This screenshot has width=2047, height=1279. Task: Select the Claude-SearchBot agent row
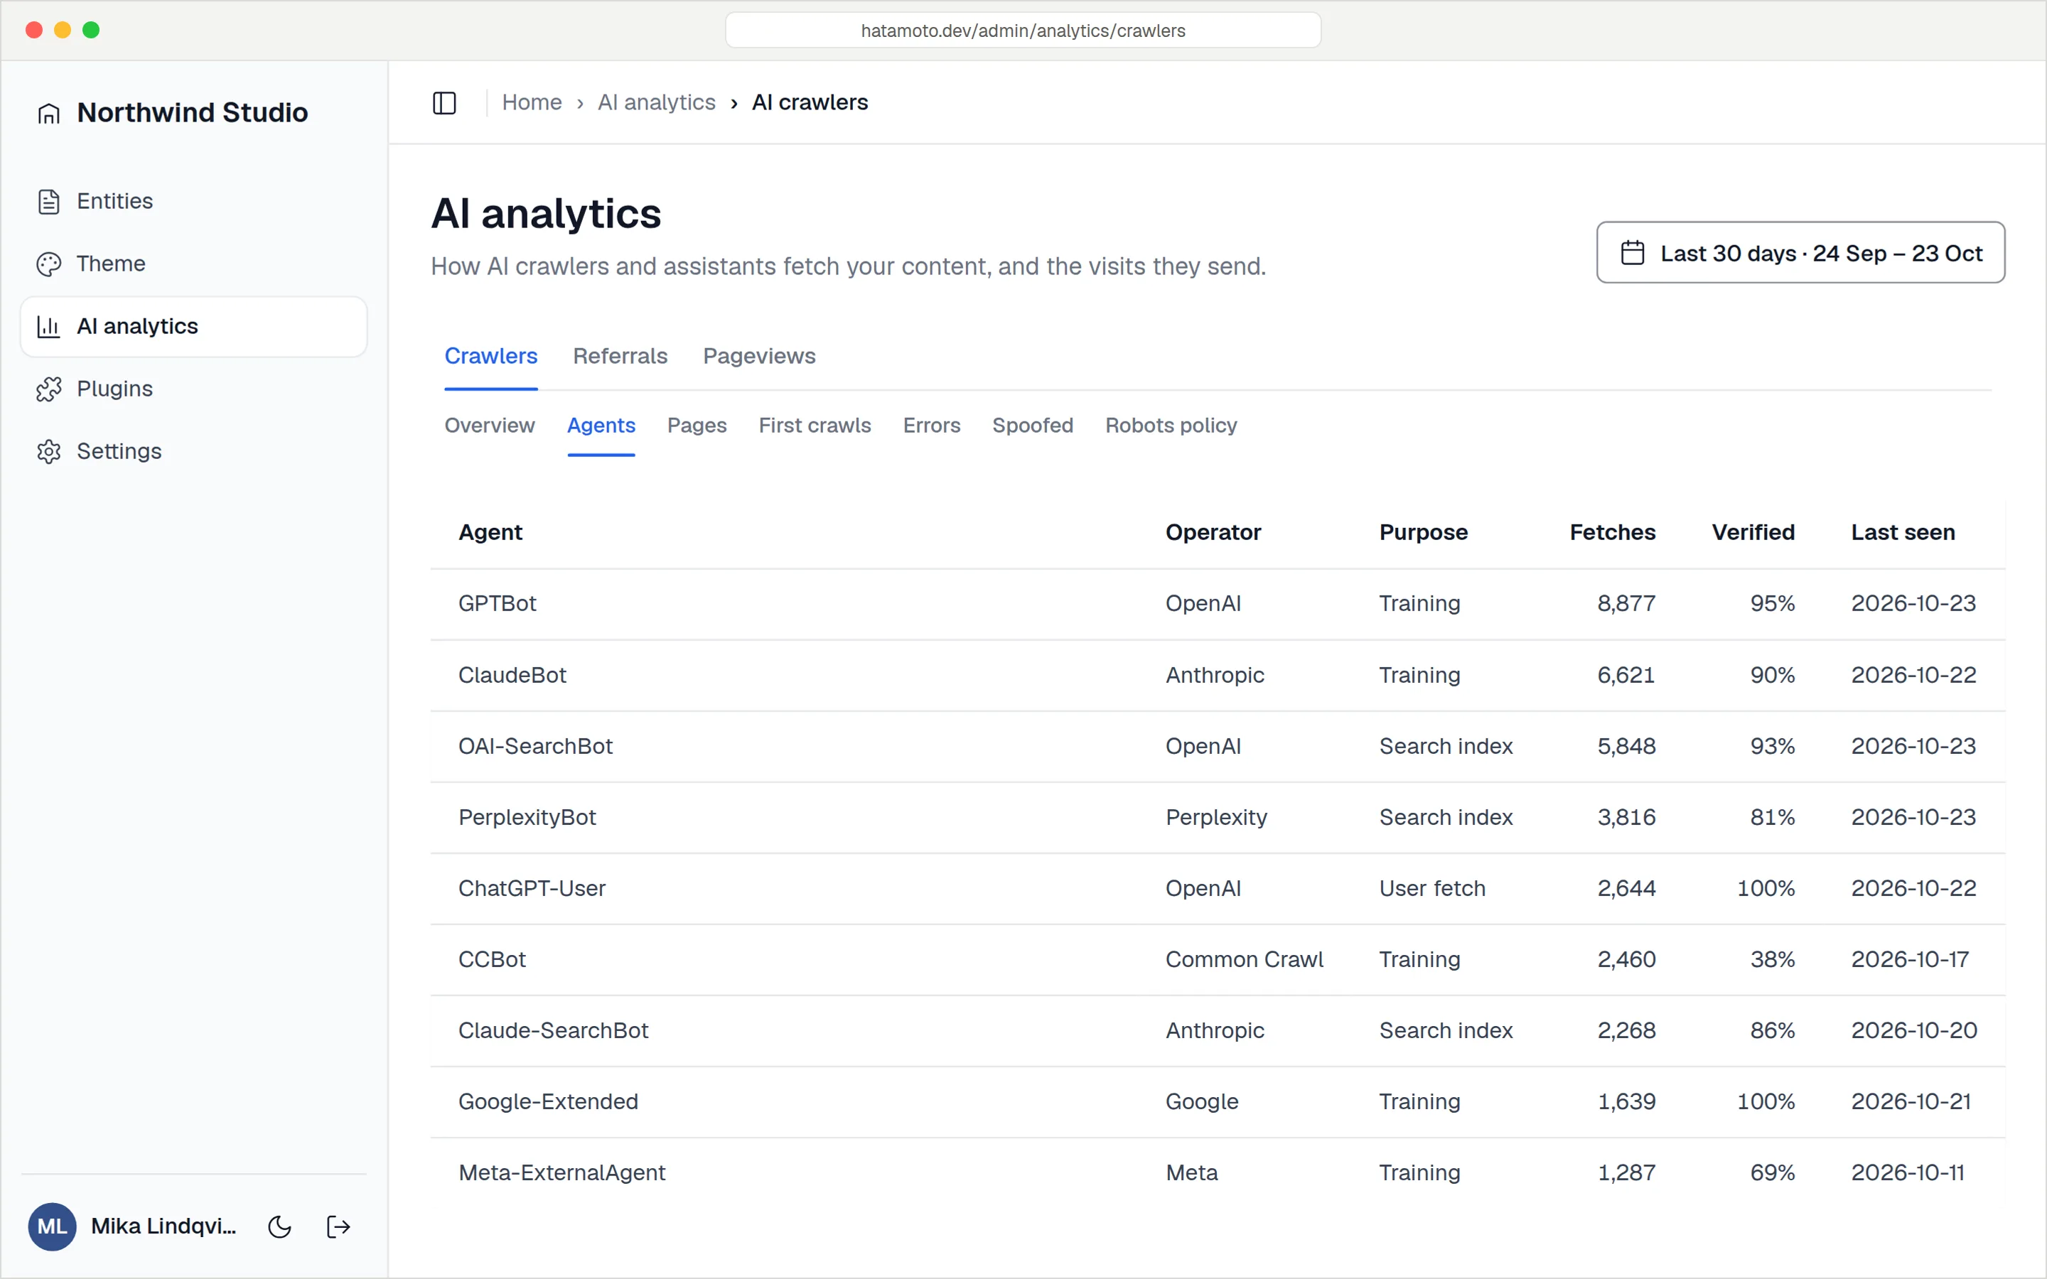[1218, 1030]
